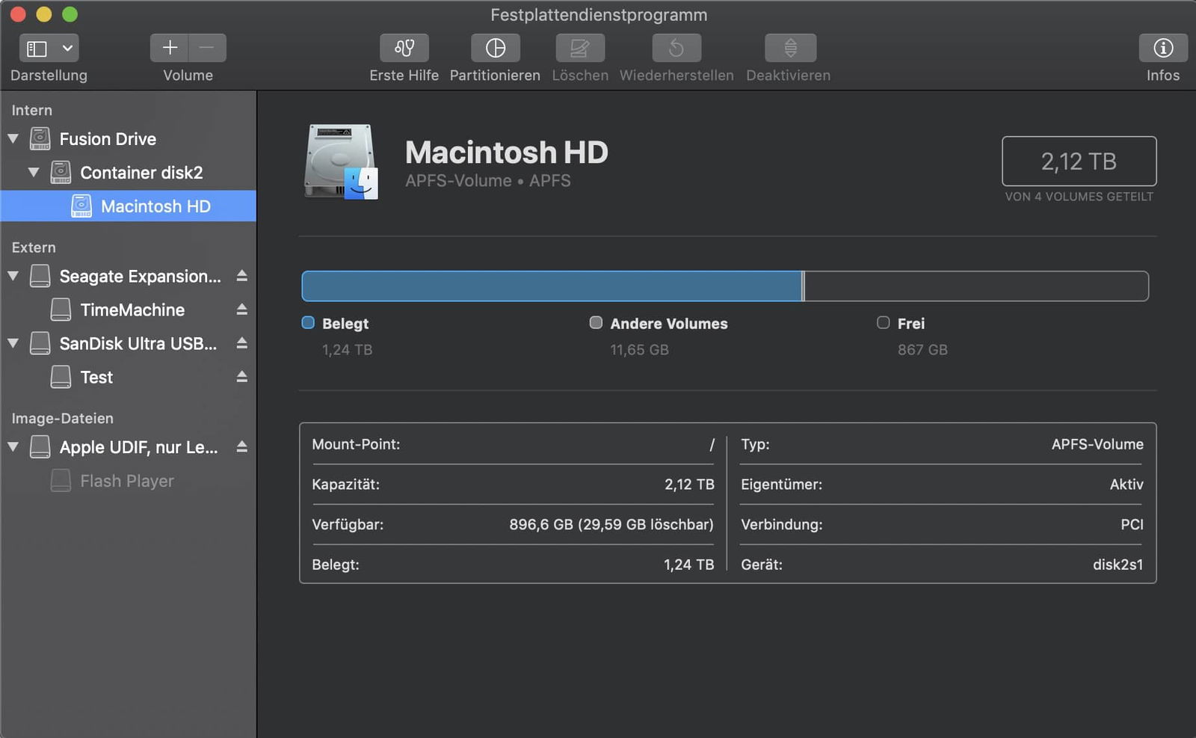Click the Andere Volumes grey legend swatch
1196x738 pixels.
(x=596, y=323)
